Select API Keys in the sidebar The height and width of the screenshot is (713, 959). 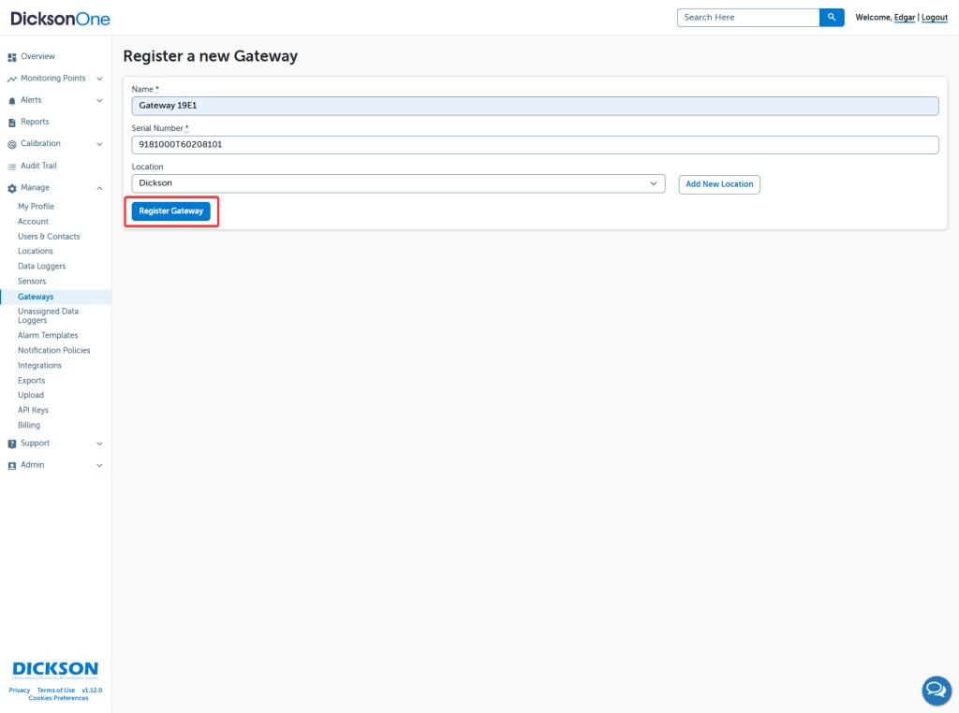[x=33, y=411]
